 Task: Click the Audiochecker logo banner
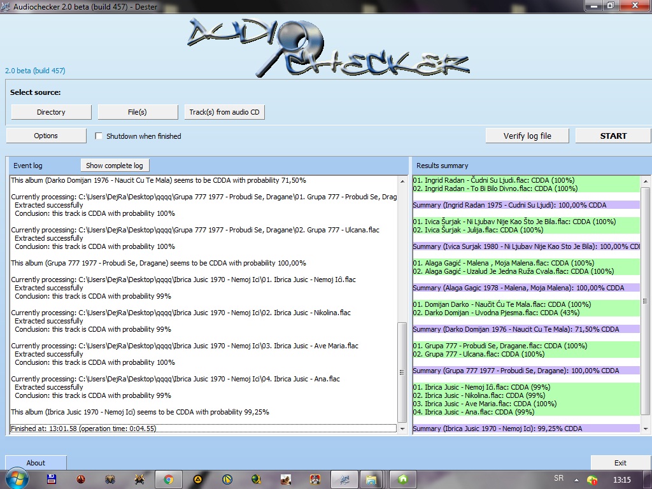click(x=329, y=48)
